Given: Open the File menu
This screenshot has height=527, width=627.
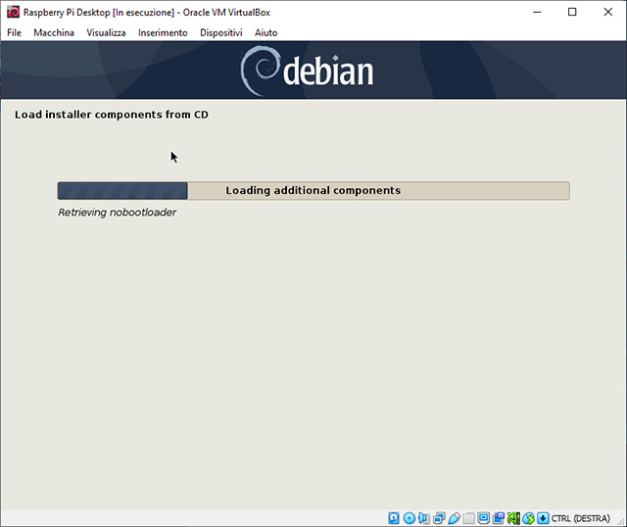Looking at the screenshot, I should click(x=14, y=32).
